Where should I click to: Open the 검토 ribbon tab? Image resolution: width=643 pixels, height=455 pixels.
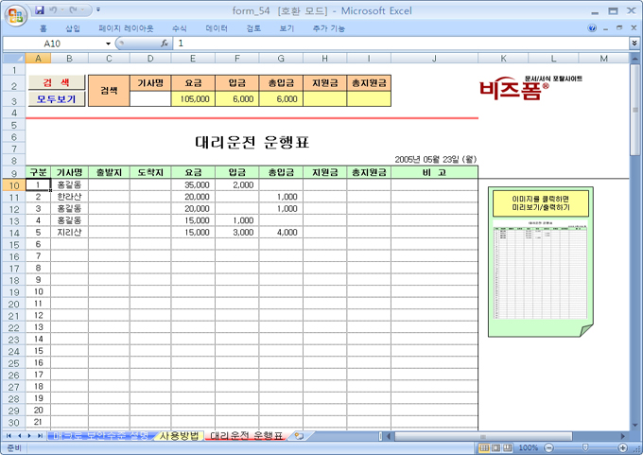(253, 28)
